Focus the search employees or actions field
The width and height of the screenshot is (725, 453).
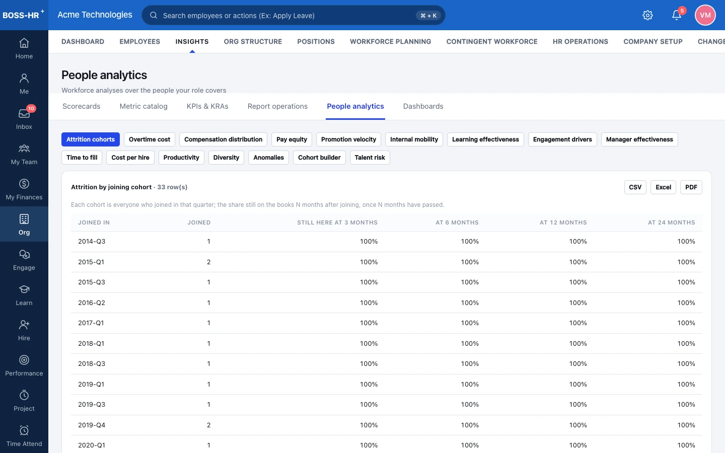coord(294,15)
